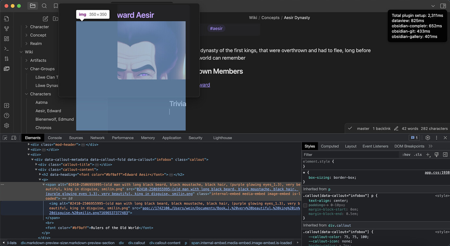Expand the Artifacts folder

tap(26, 60)
